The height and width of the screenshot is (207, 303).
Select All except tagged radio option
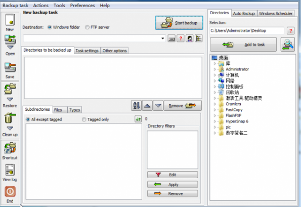click(28, 119)
